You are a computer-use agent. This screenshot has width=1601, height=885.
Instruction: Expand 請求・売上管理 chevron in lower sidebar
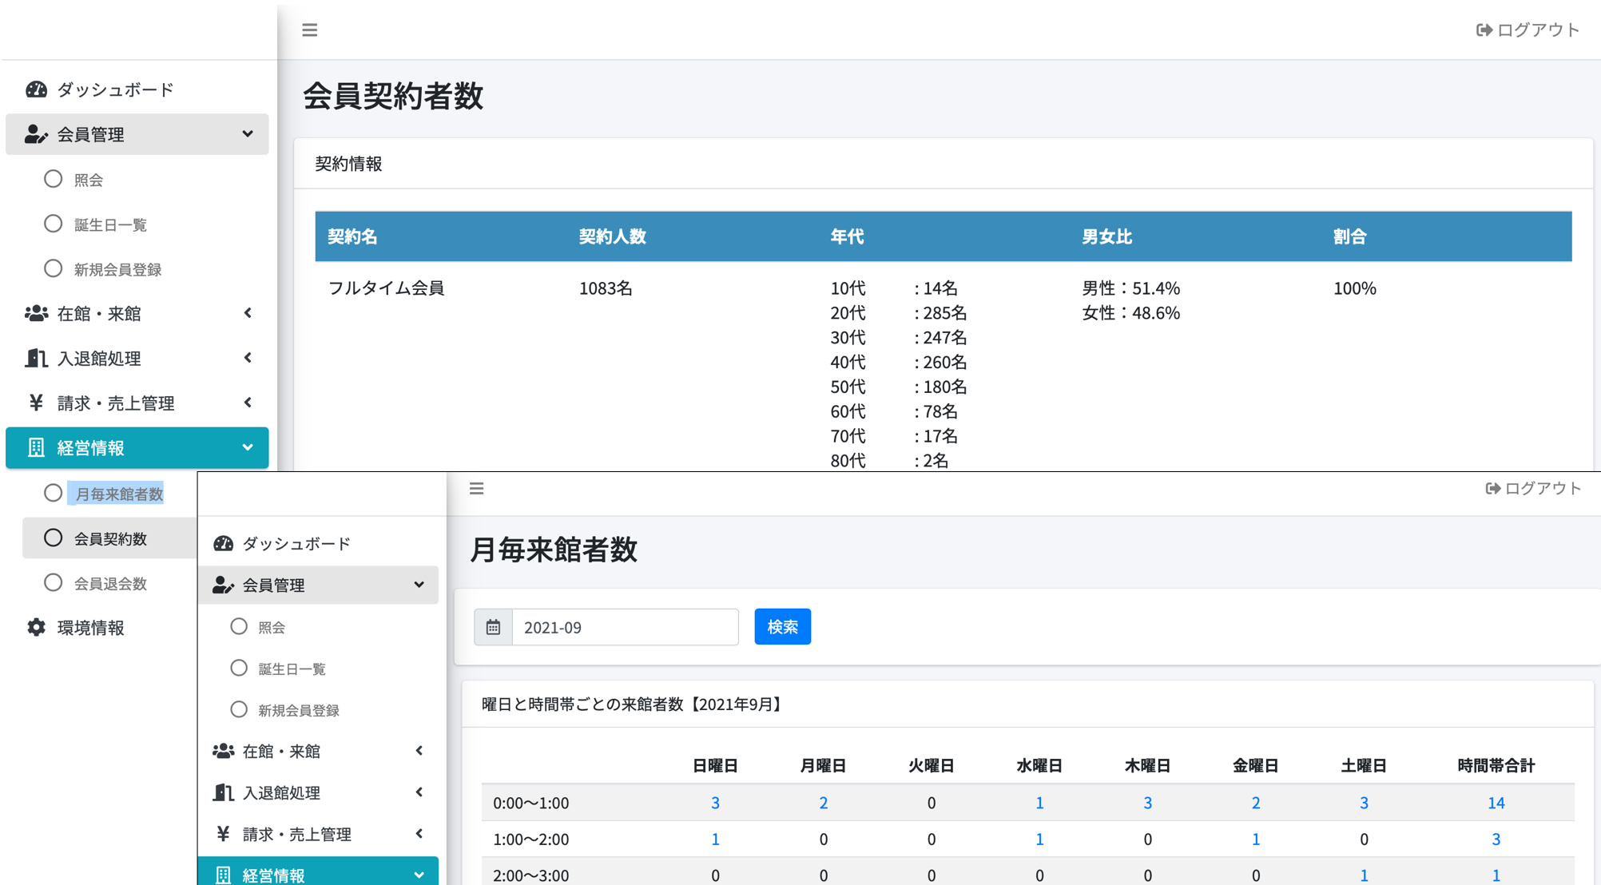tap(419, 834)
